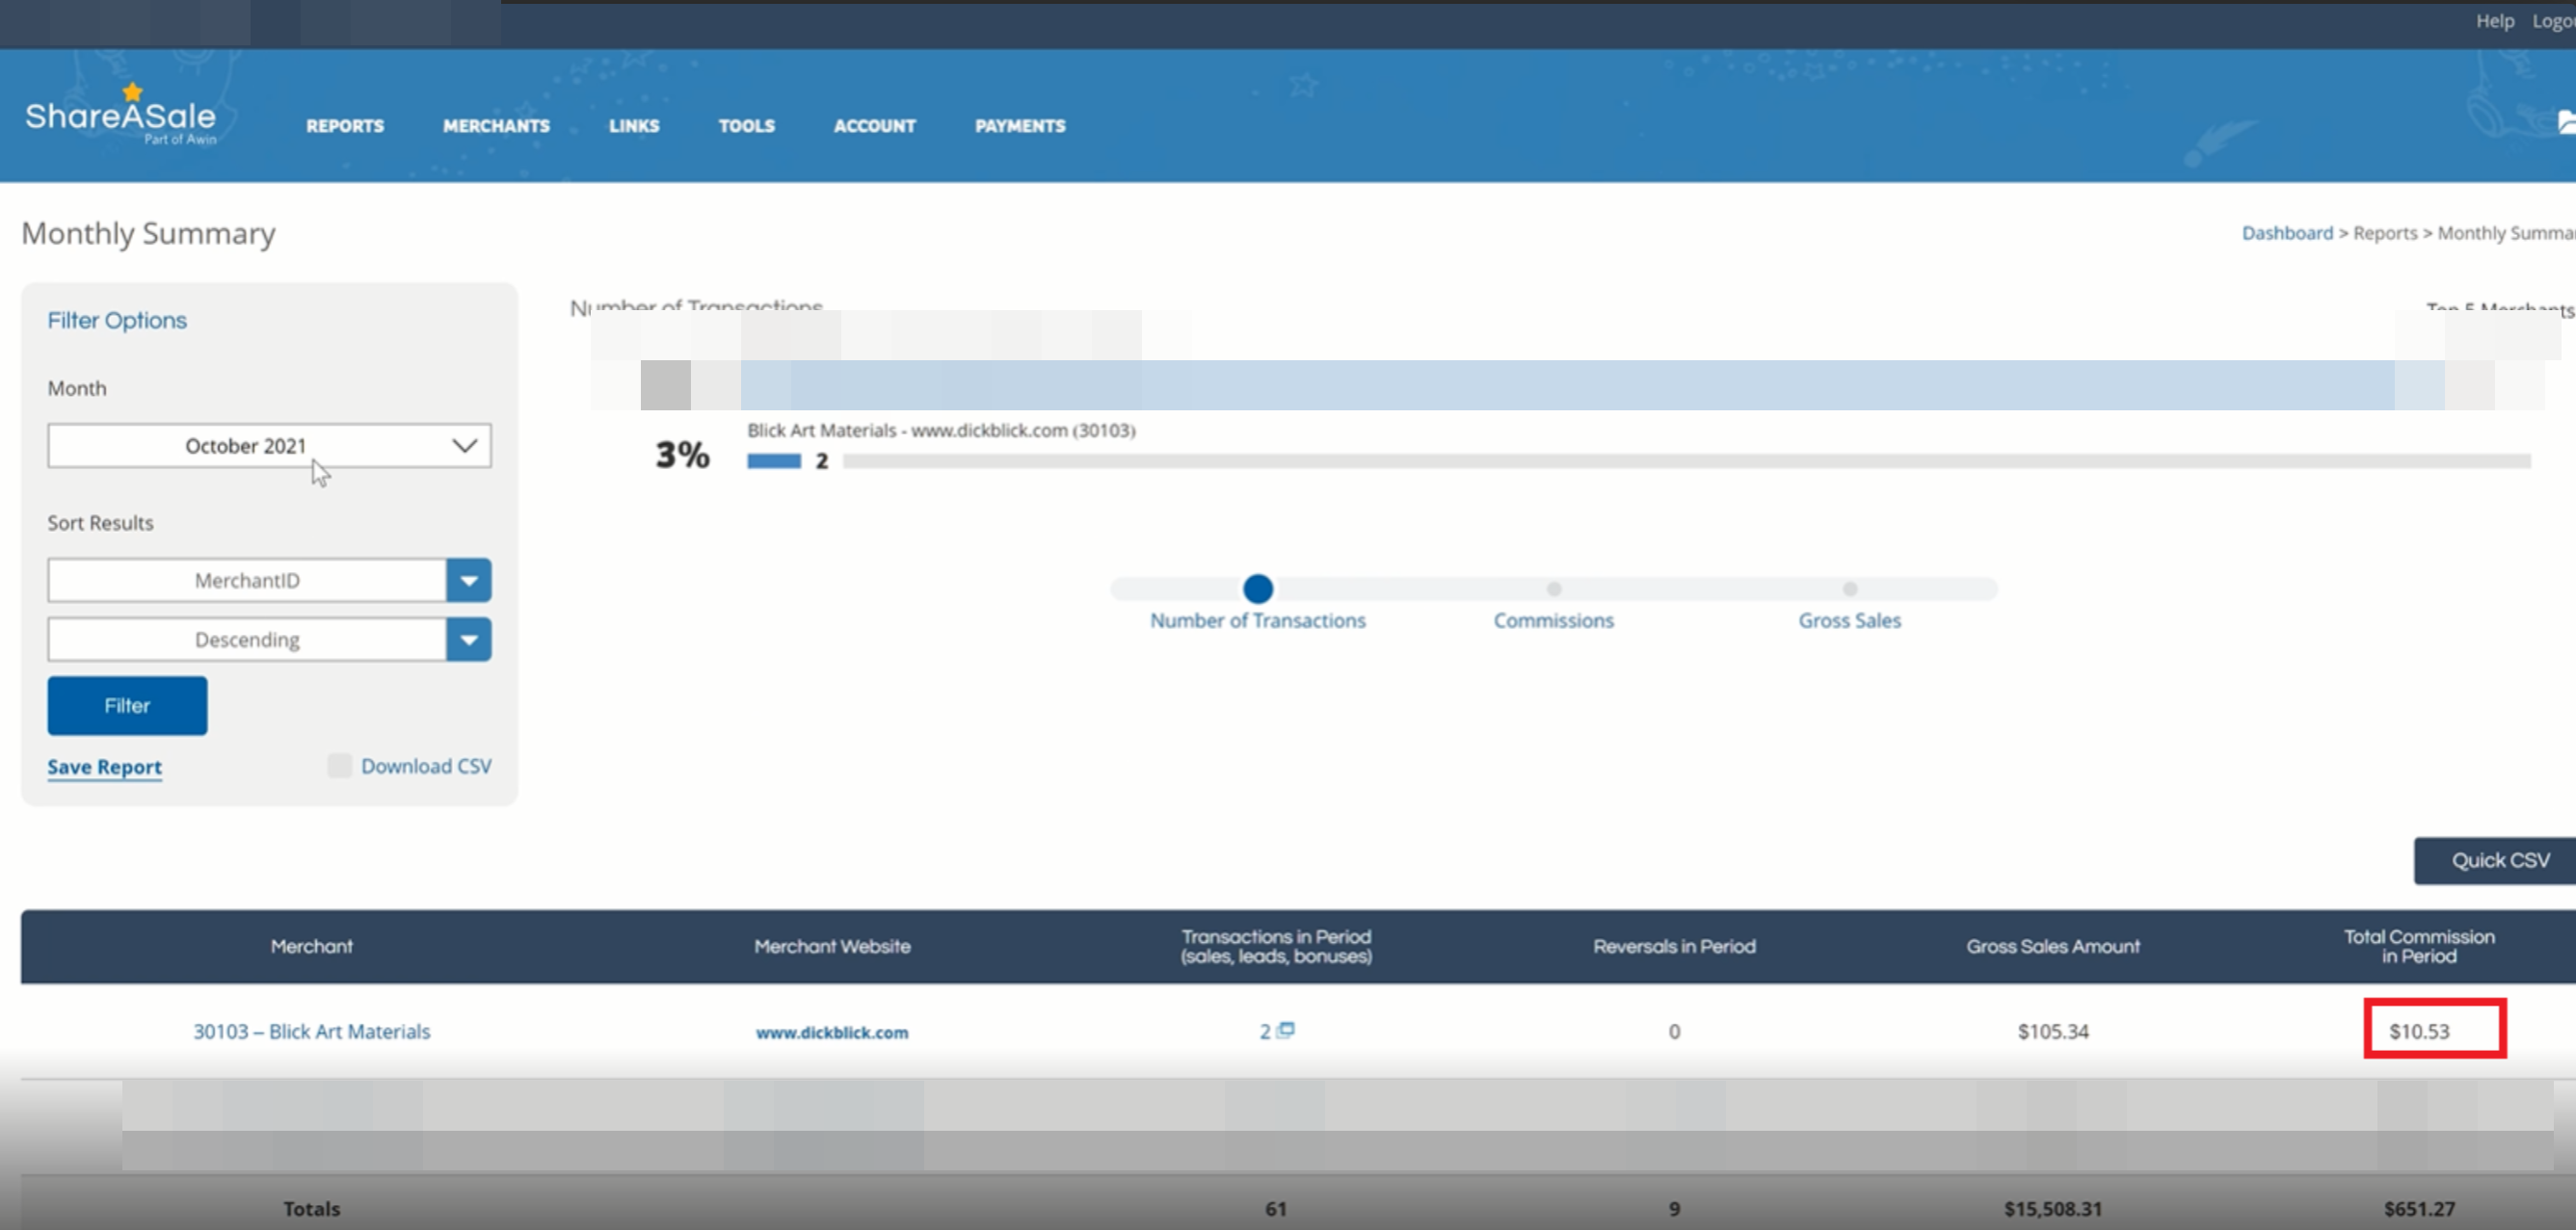
Task: Sort by Transactions in Period header
Action: tap(1276, 946)
